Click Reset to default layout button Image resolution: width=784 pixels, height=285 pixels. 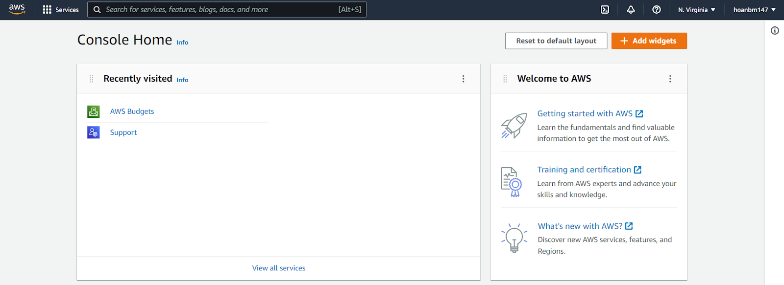coord(556,41)
